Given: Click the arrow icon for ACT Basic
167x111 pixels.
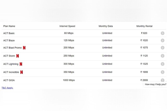Looking at the screenshot, I should pos(163,33).
